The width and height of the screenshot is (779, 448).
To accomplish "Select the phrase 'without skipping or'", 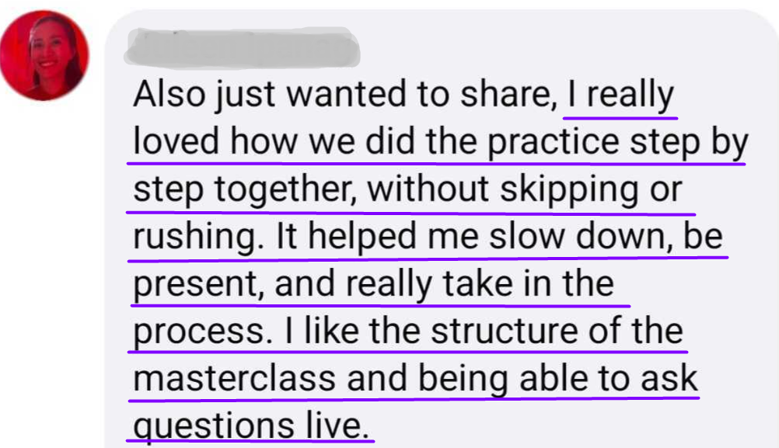I will pyautogui.click(x=525, y=190).
